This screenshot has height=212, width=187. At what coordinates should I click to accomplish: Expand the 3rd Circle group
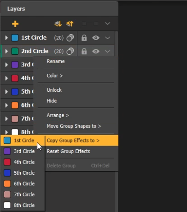click(x=6, y=65)
